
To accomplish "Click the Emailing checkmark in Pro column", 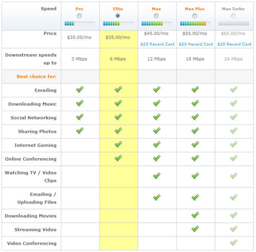I will (x=80, y=89).
